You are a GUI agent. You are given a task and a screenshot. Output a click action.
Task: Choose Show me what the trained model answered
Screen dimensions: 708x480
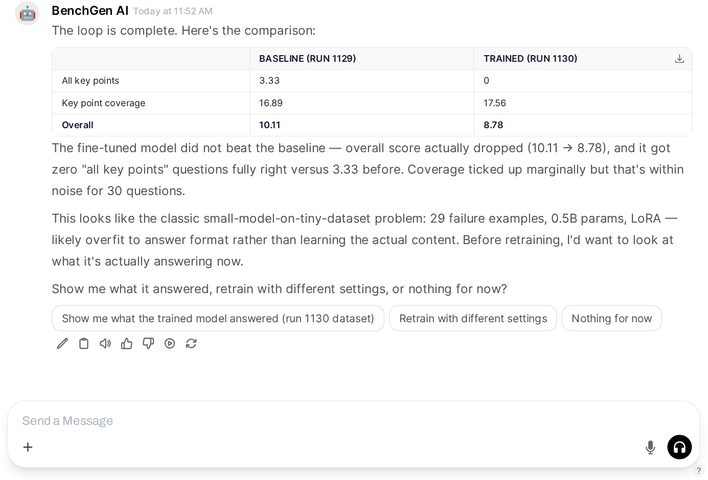[218, 318]
